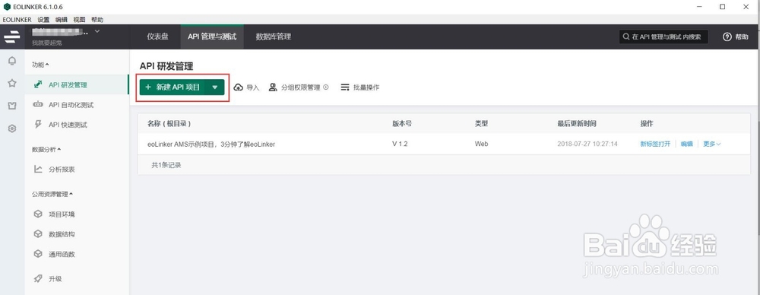Image resolution: width=760 pixels, height=295 pixels.
Task: Open 通用函数 in sidebar
Action: (77, 254)
